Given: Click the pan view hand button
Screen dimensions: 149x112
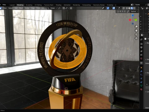Looking at the screenshot, I should 136,30.
